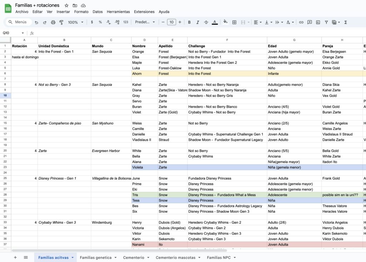Open the Insertar menu
Viewport: 366px width, 262px height.
(63, 12)
